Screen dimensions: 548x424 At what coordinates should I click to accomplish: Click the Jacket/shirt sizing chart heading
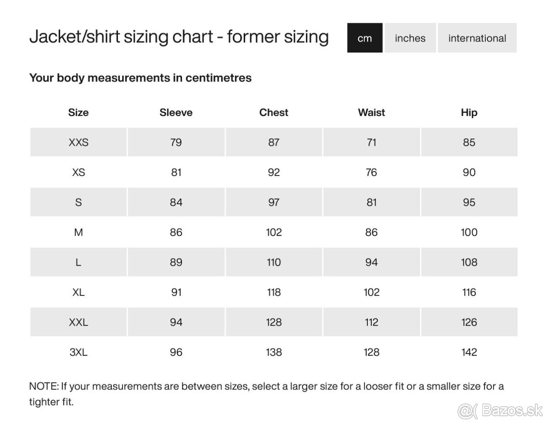click(x=179, y=37)
